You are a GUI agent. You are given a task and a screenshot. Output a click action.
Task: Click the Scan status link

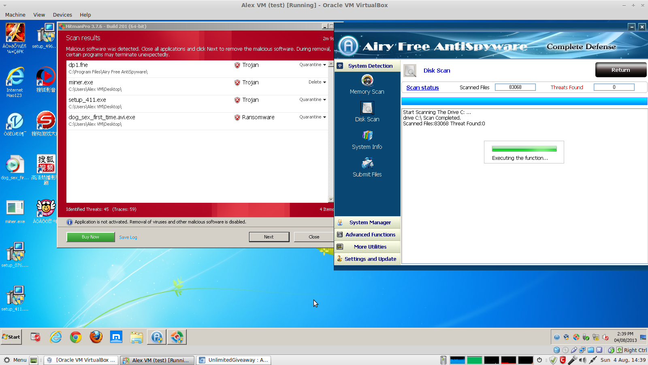(x=422, y=88)
